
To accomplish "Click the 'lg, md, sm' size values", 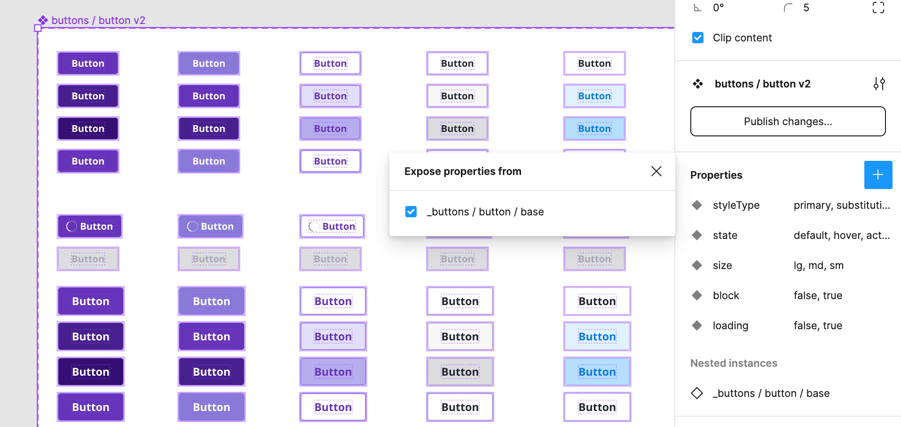I will point(819,265).
